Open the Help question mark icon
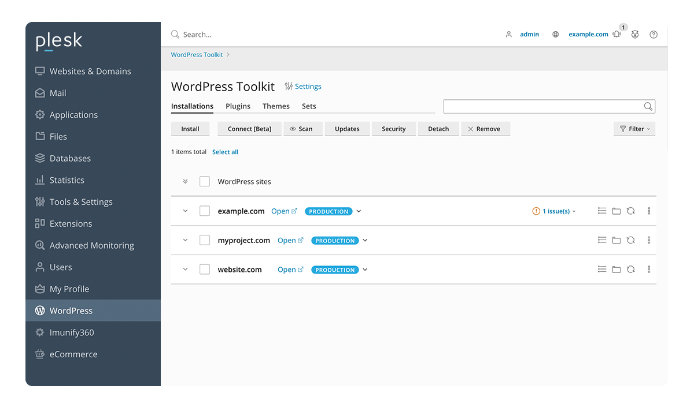This screenshot has height=404, width=694. click(x=654, y=34)
